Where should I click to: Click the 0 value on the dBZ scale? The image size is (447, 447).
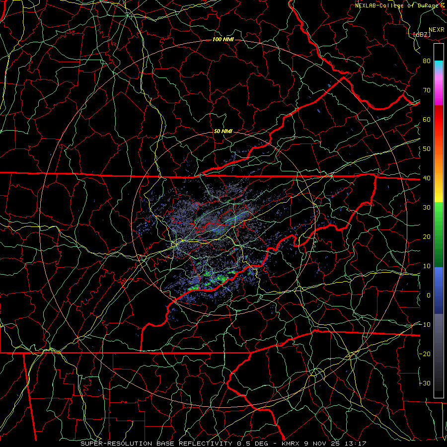point(429,296)
